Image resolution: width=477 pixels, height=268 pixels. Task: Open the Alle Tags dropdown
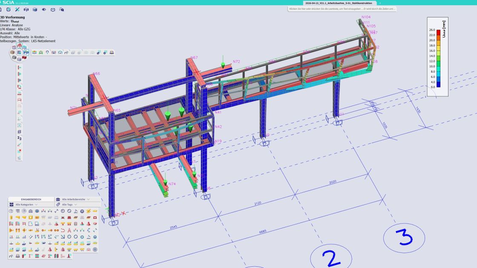point(77,205)
